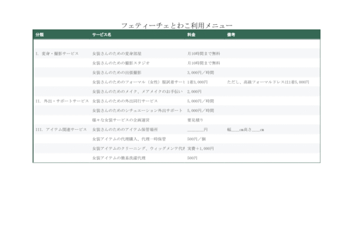The image size is (354, 249).
Task: Click the 料金 column header
Action: (x=191, y=35)
